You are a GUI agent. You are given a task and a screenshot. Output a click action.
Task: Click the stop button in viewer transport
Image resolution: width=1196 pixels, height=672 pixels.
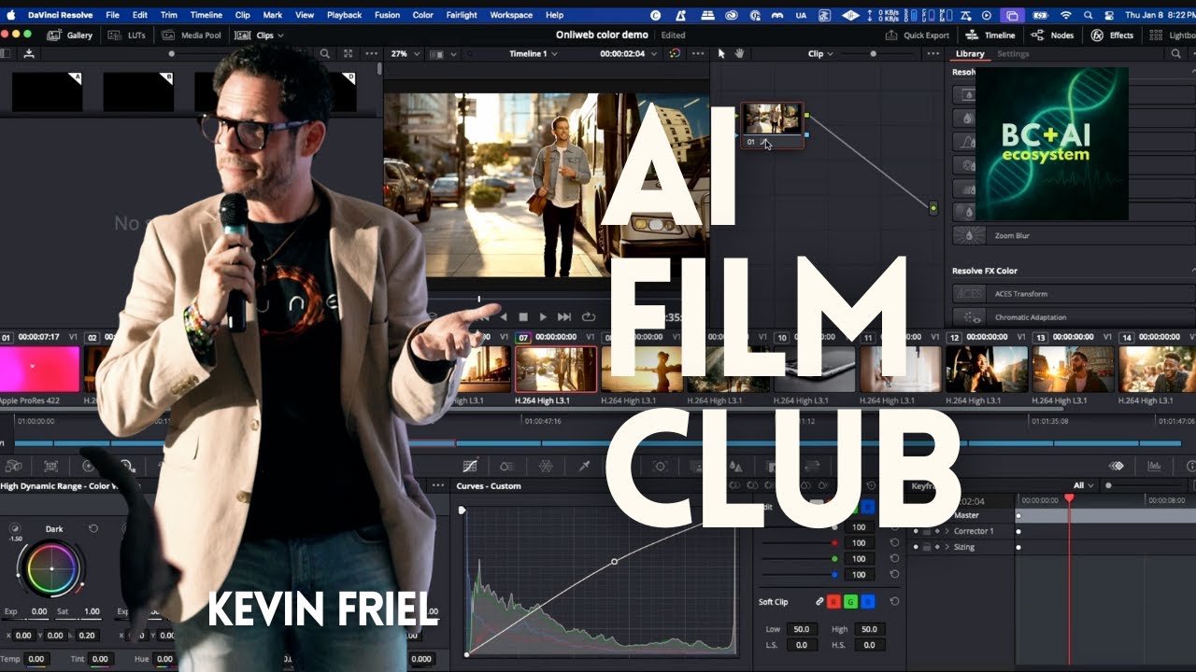click(x=523, y=317)
